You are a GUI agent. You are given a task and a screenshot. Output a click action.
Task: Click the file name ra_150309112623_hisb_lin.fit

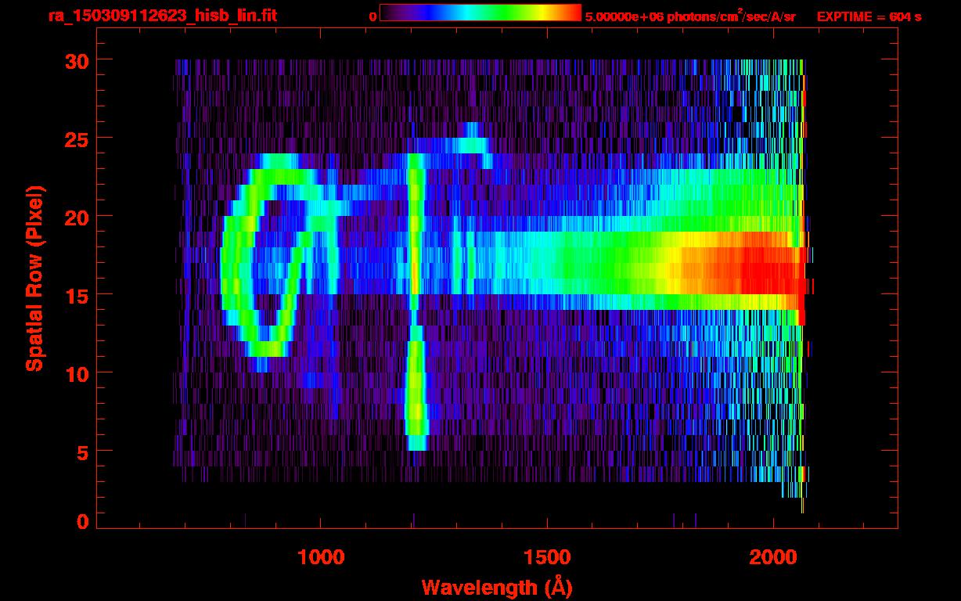[161, 16]
